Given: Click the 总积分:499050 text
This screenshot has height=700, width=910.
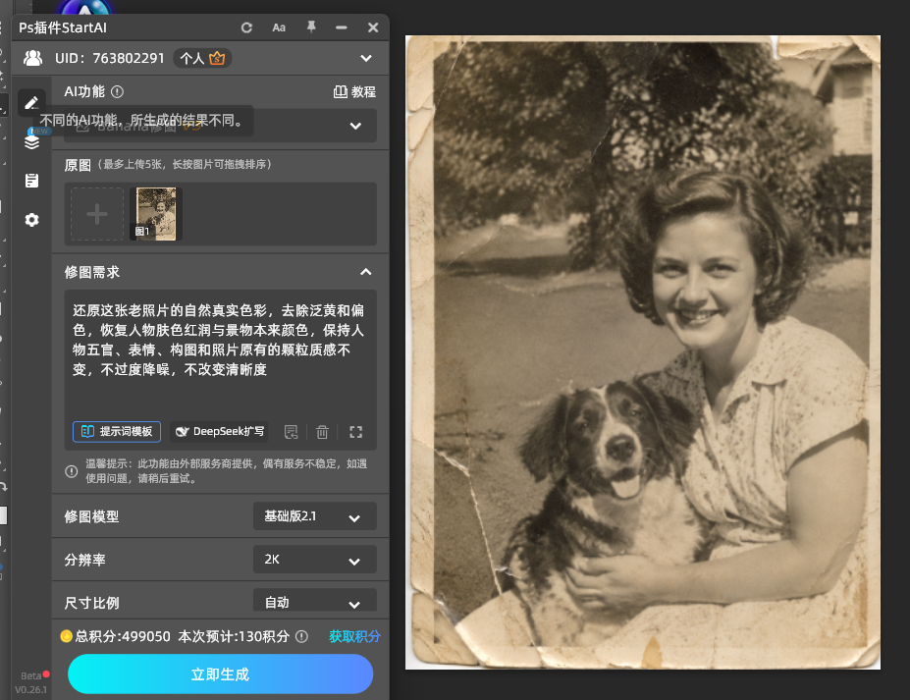Looking at the screenshot, I should [x=123, y=637].
